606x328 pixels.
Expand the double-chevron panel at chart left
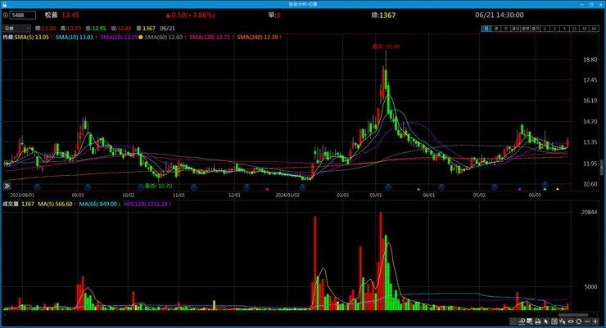[7, 186]
